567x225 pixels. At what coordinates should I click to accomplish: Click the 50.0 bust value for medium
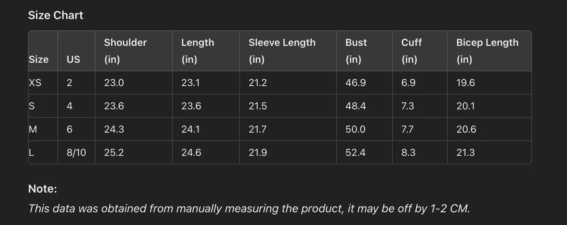pos(355,130)
